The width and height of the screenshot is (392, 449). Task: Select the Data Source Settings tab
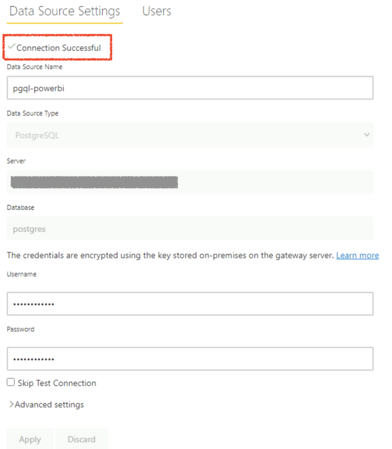click(65, 11)
